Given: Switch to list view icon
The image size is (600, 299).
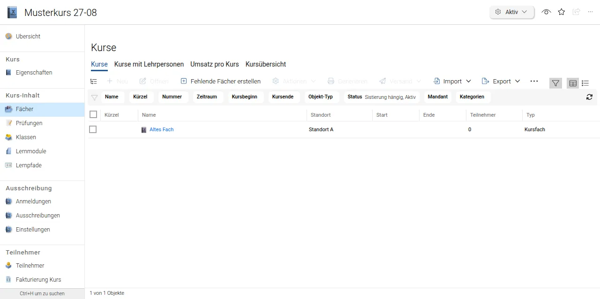Looking at the screenshot, I should [x=585, y=83].
